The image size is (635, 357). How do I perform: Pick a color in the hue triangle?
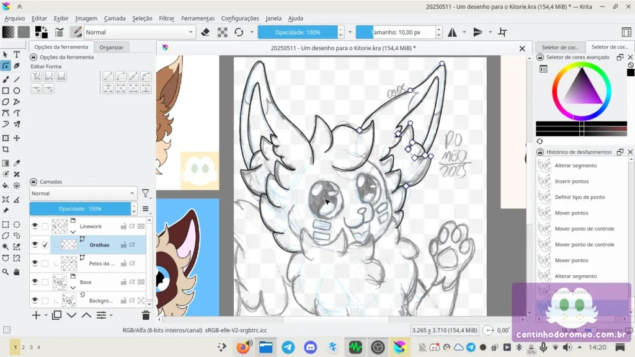click(x=582, y=88)
